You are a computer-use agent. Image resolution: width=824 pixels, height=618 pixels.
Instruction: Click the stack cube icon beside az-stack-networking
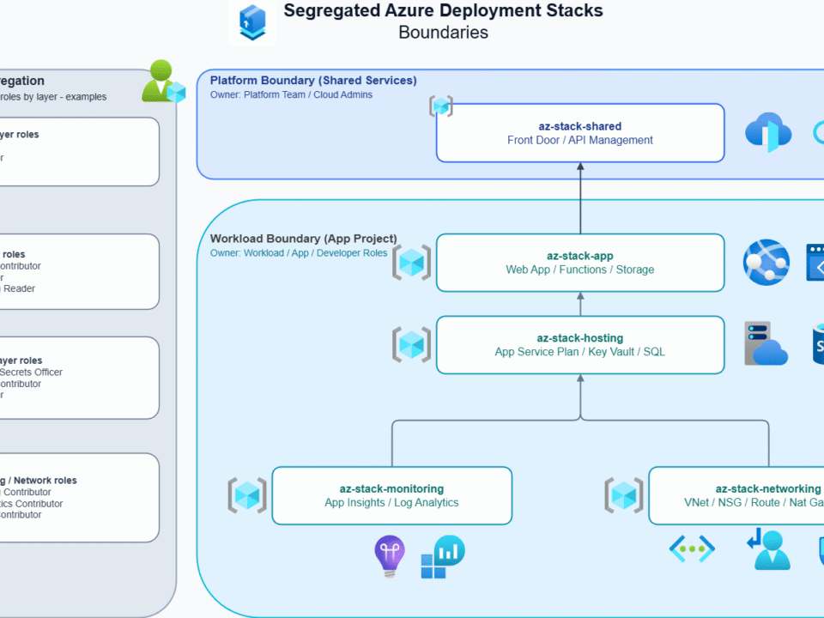click(x=624, y=495)
